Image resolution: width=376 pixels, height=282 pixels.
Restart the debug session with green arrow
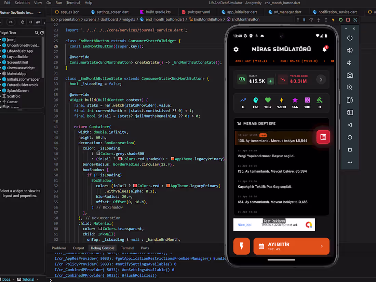pyautogui.click(x=340, y=20)
